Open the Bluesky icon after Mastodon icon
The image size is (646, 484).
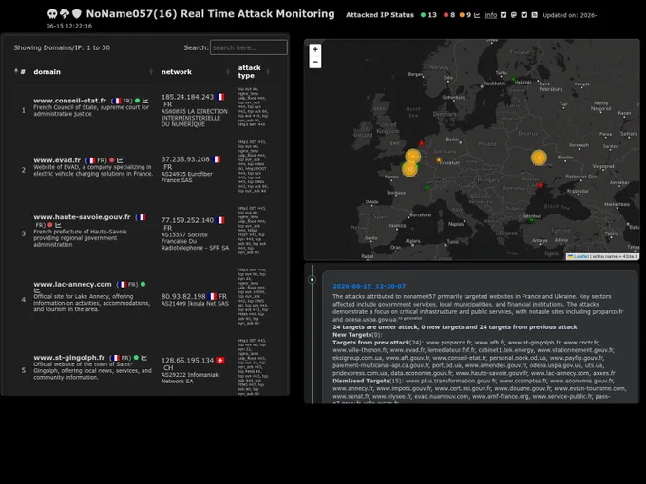pyautogui.click(x=524, y=15)
